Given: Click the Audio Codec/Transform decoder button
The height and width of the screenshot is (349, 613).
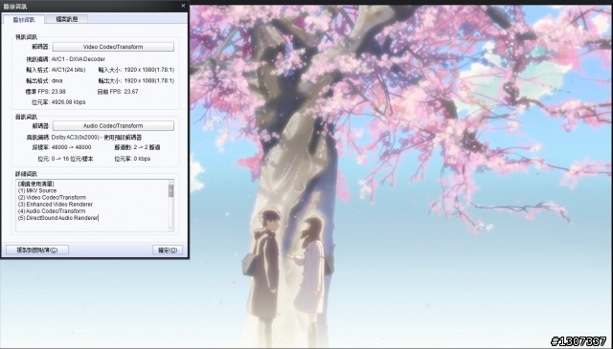Looking at the screenshot, I should coord(113,125).
